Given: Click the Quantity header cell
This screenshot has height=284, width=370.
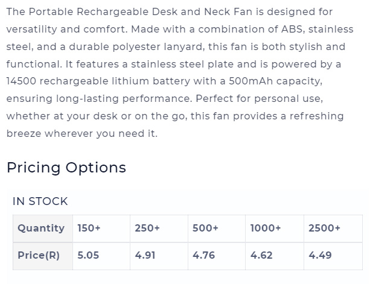Looking at the screenshot, I should point(43,229).
